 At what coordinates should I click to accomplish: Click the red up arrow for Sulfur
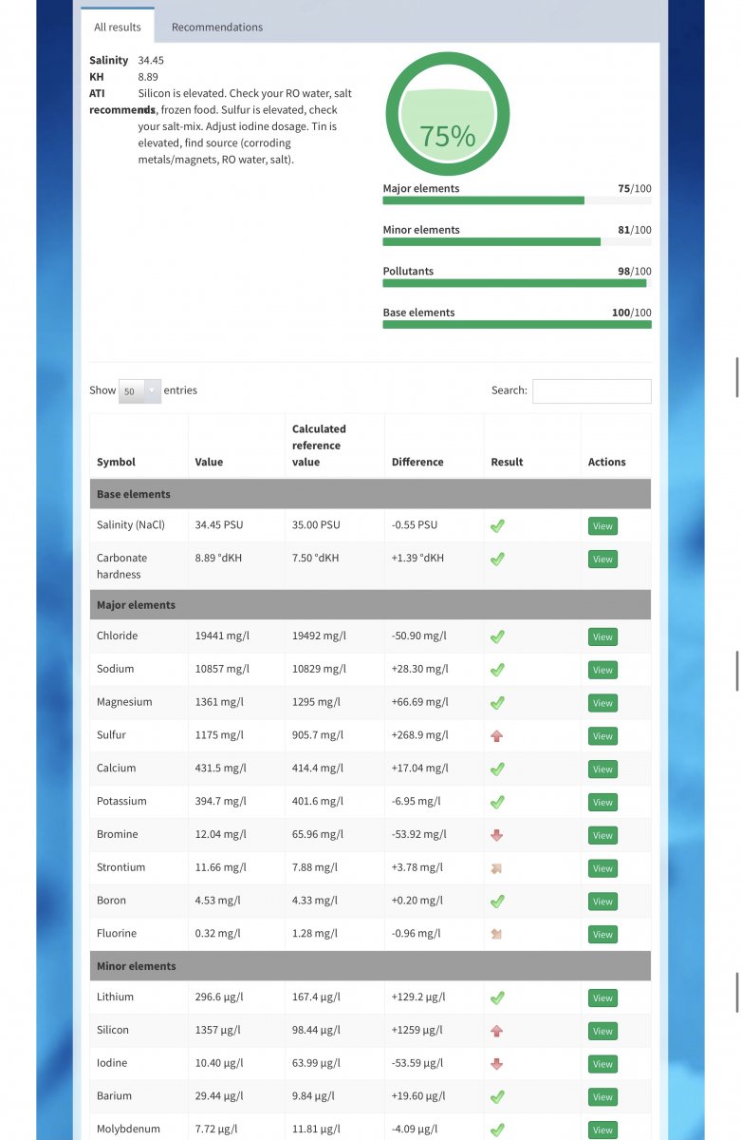pos(497,736)
